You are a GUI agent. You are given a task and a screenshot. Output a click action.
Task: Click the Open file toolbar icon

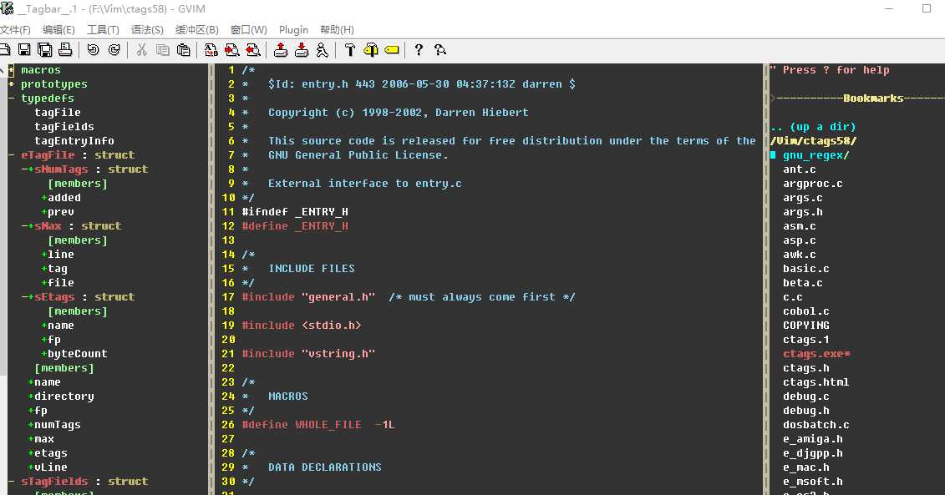tap(3, 50)
